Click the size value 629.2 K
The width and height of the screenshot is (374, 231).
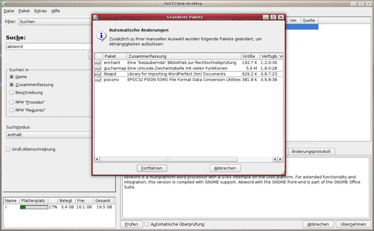tap(250, 74)
